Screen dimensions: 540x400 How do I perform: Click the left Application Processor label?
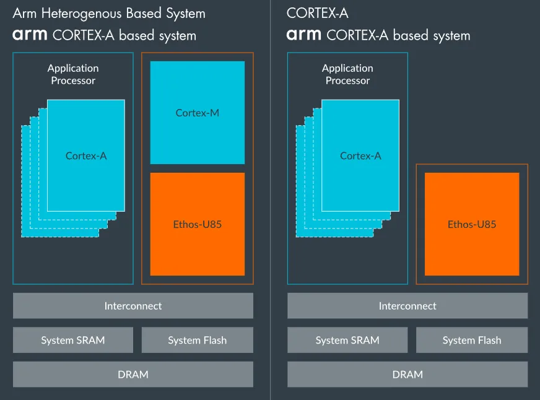(x=73, y=74)
